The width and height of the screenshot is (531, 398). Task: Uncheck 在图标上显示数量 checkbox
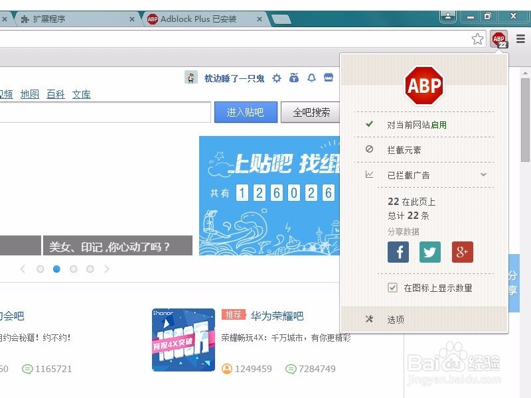392,288
